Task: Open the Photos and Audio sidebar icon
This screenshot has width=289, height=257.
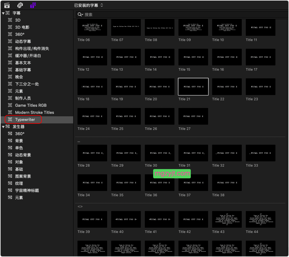Action: pyautogui.click(x=20, y=5)
